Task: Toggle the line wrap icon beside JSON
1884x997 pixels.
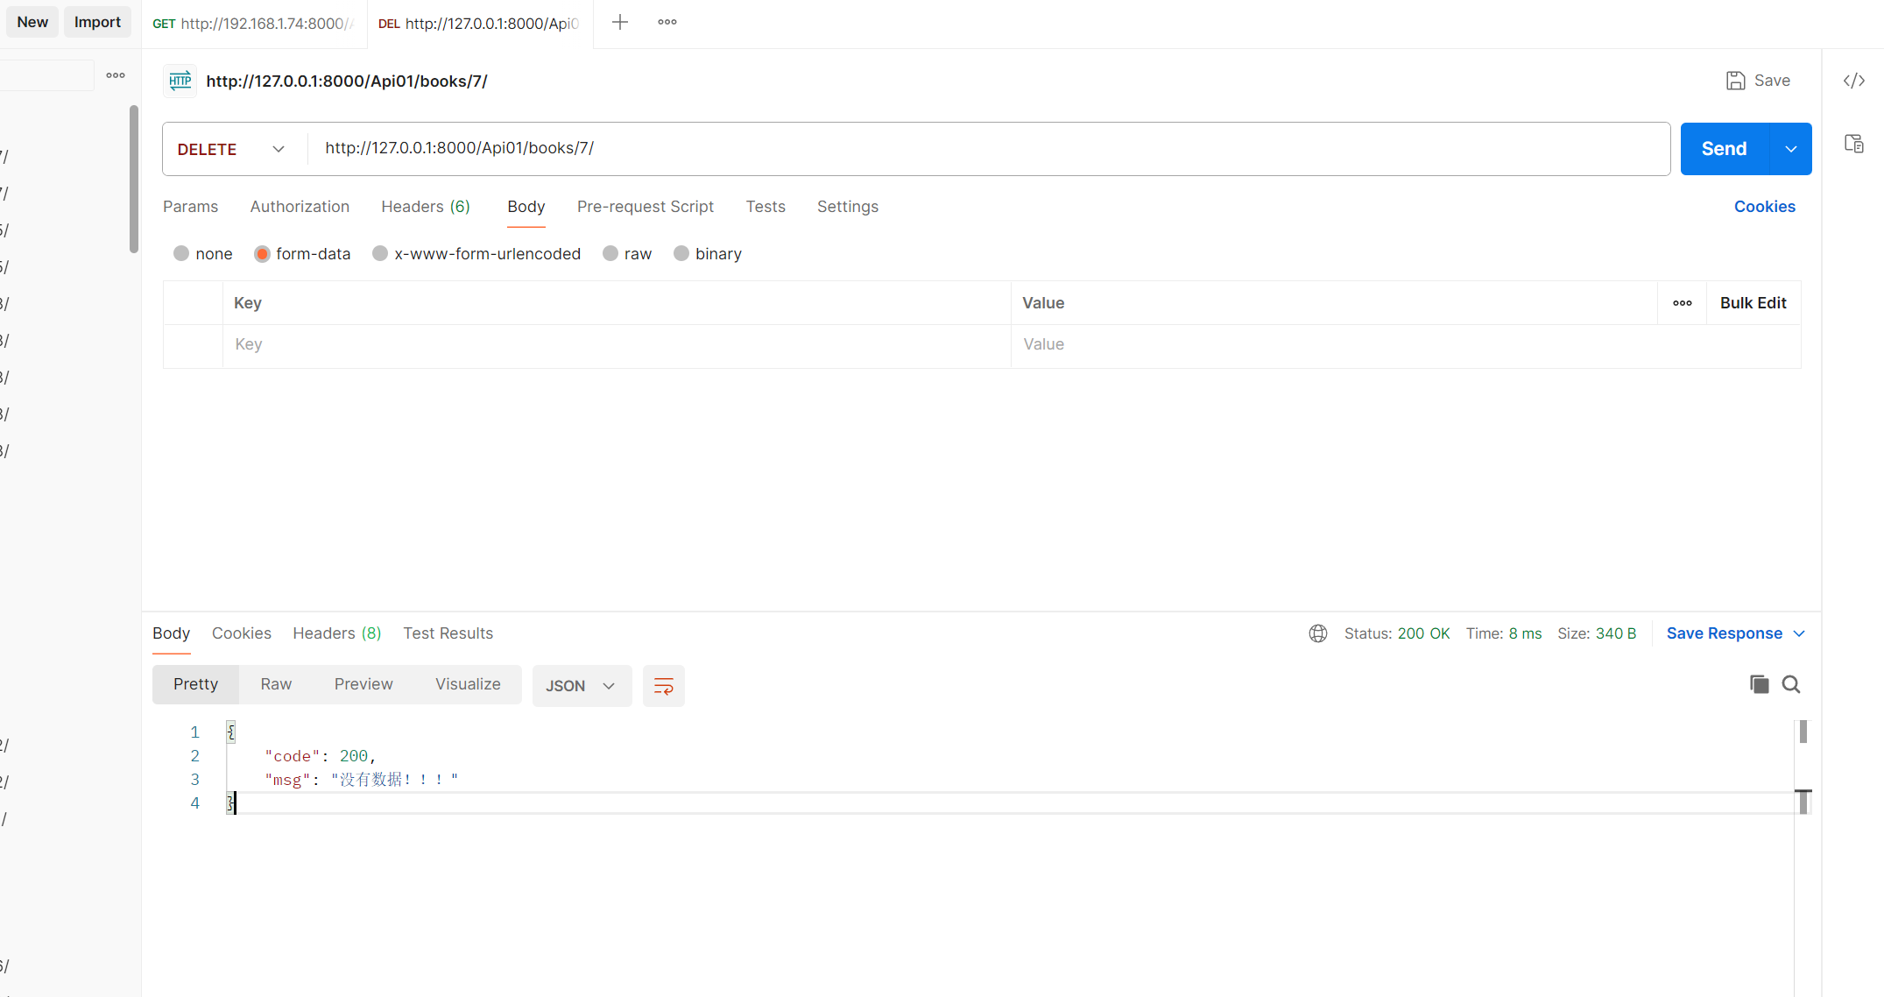Action: [663, 686]
